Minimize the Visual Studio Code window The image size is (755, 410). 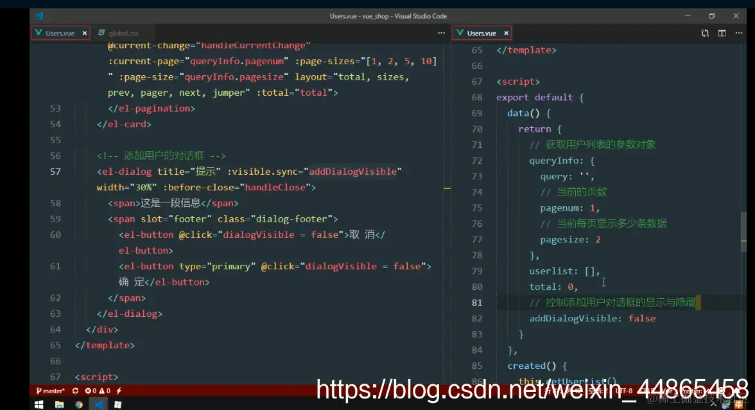(688, 16)
